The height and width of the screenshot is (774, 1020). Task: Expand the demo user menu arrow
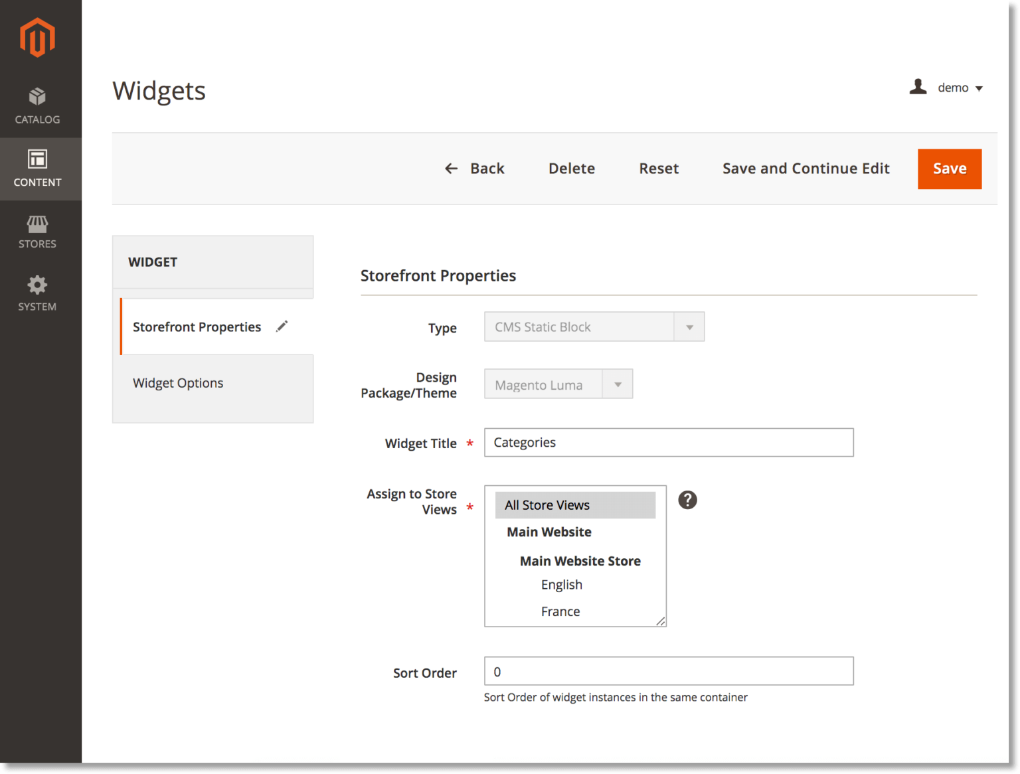click(980, 88)
